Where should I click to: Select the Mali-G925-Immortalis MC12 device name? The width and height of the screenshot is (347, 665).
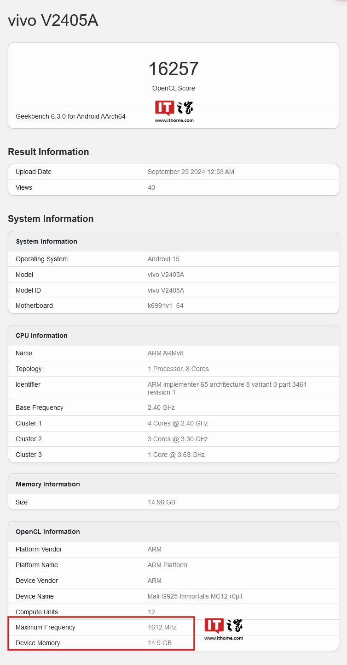[195, 596]
